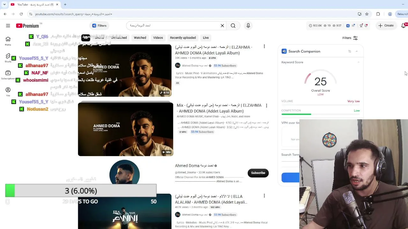Click the @Ahmed_Dooma channel handle
Screen dimensions: 408x229
point(185,172)
